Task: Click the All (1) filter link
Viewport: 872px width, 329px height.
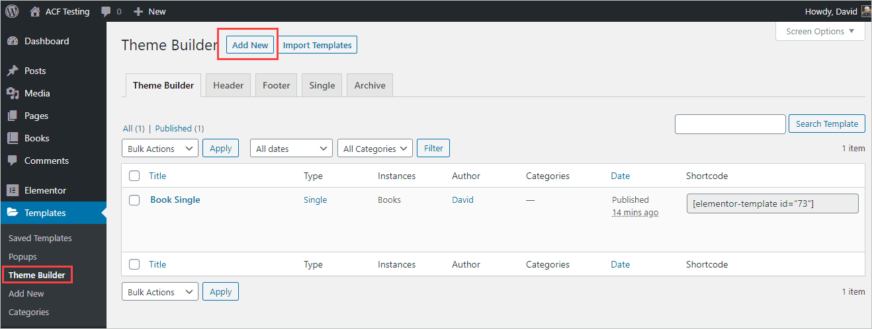Action: tap(134, 128)
